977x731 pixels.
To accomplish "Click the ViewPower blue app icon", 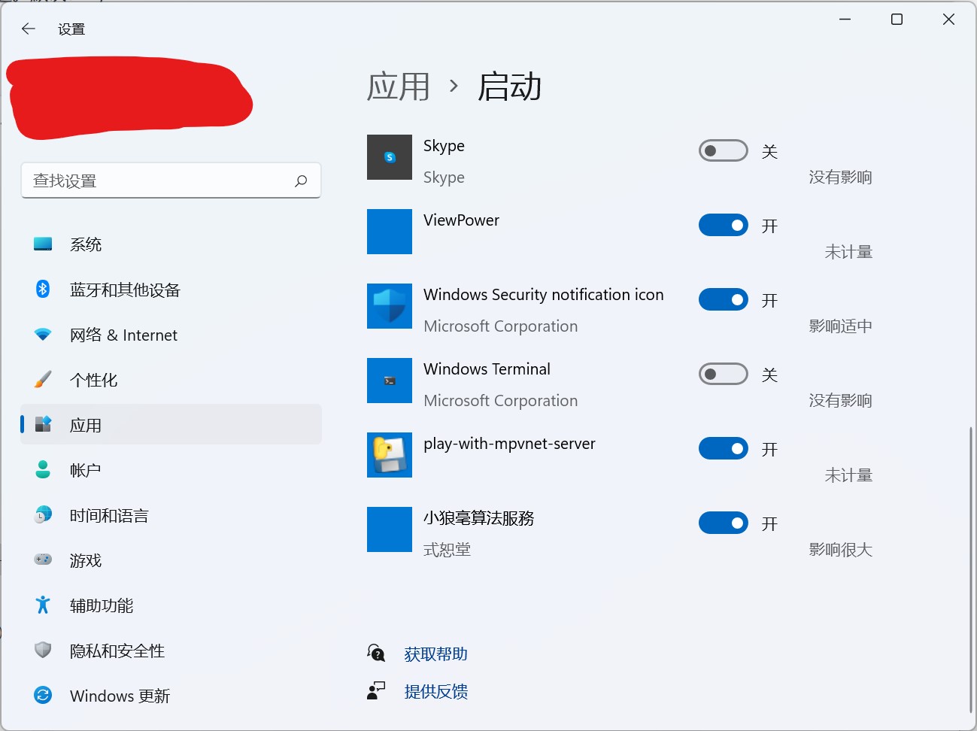I will pyautogui.click(x=390, y=232).
